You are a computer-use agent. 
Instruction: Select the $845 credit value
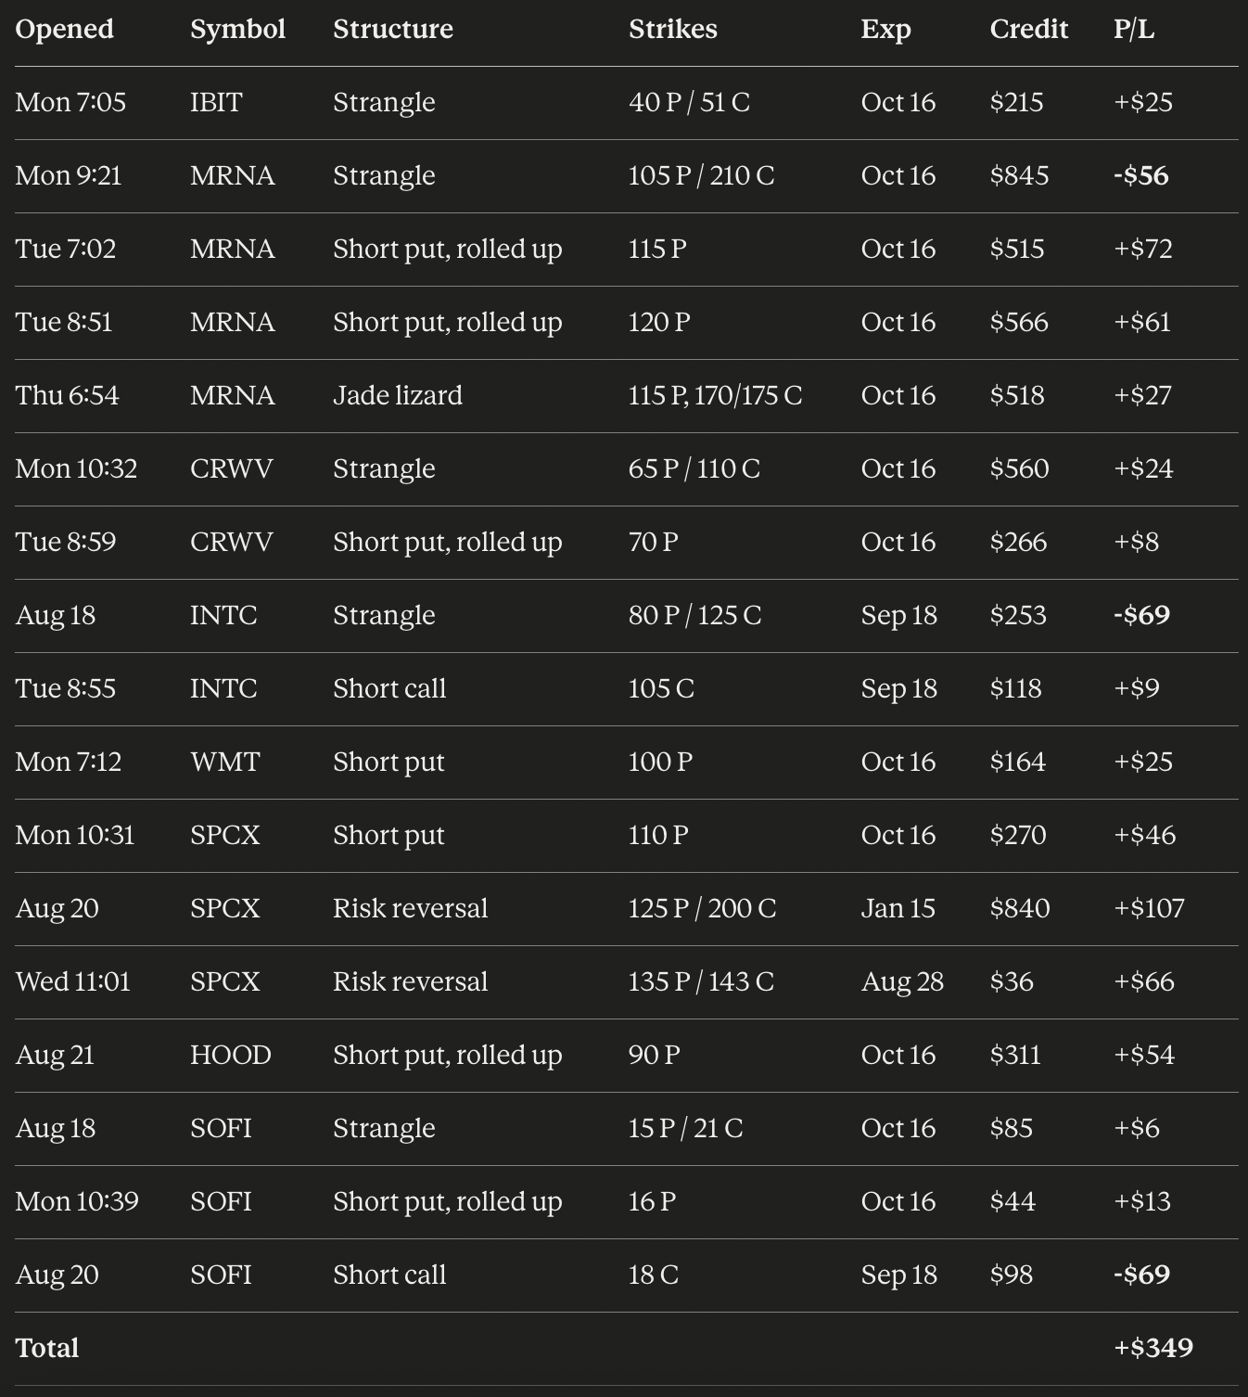(x=1019, y=175)
